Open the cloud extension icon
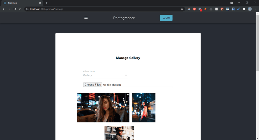 227,9
